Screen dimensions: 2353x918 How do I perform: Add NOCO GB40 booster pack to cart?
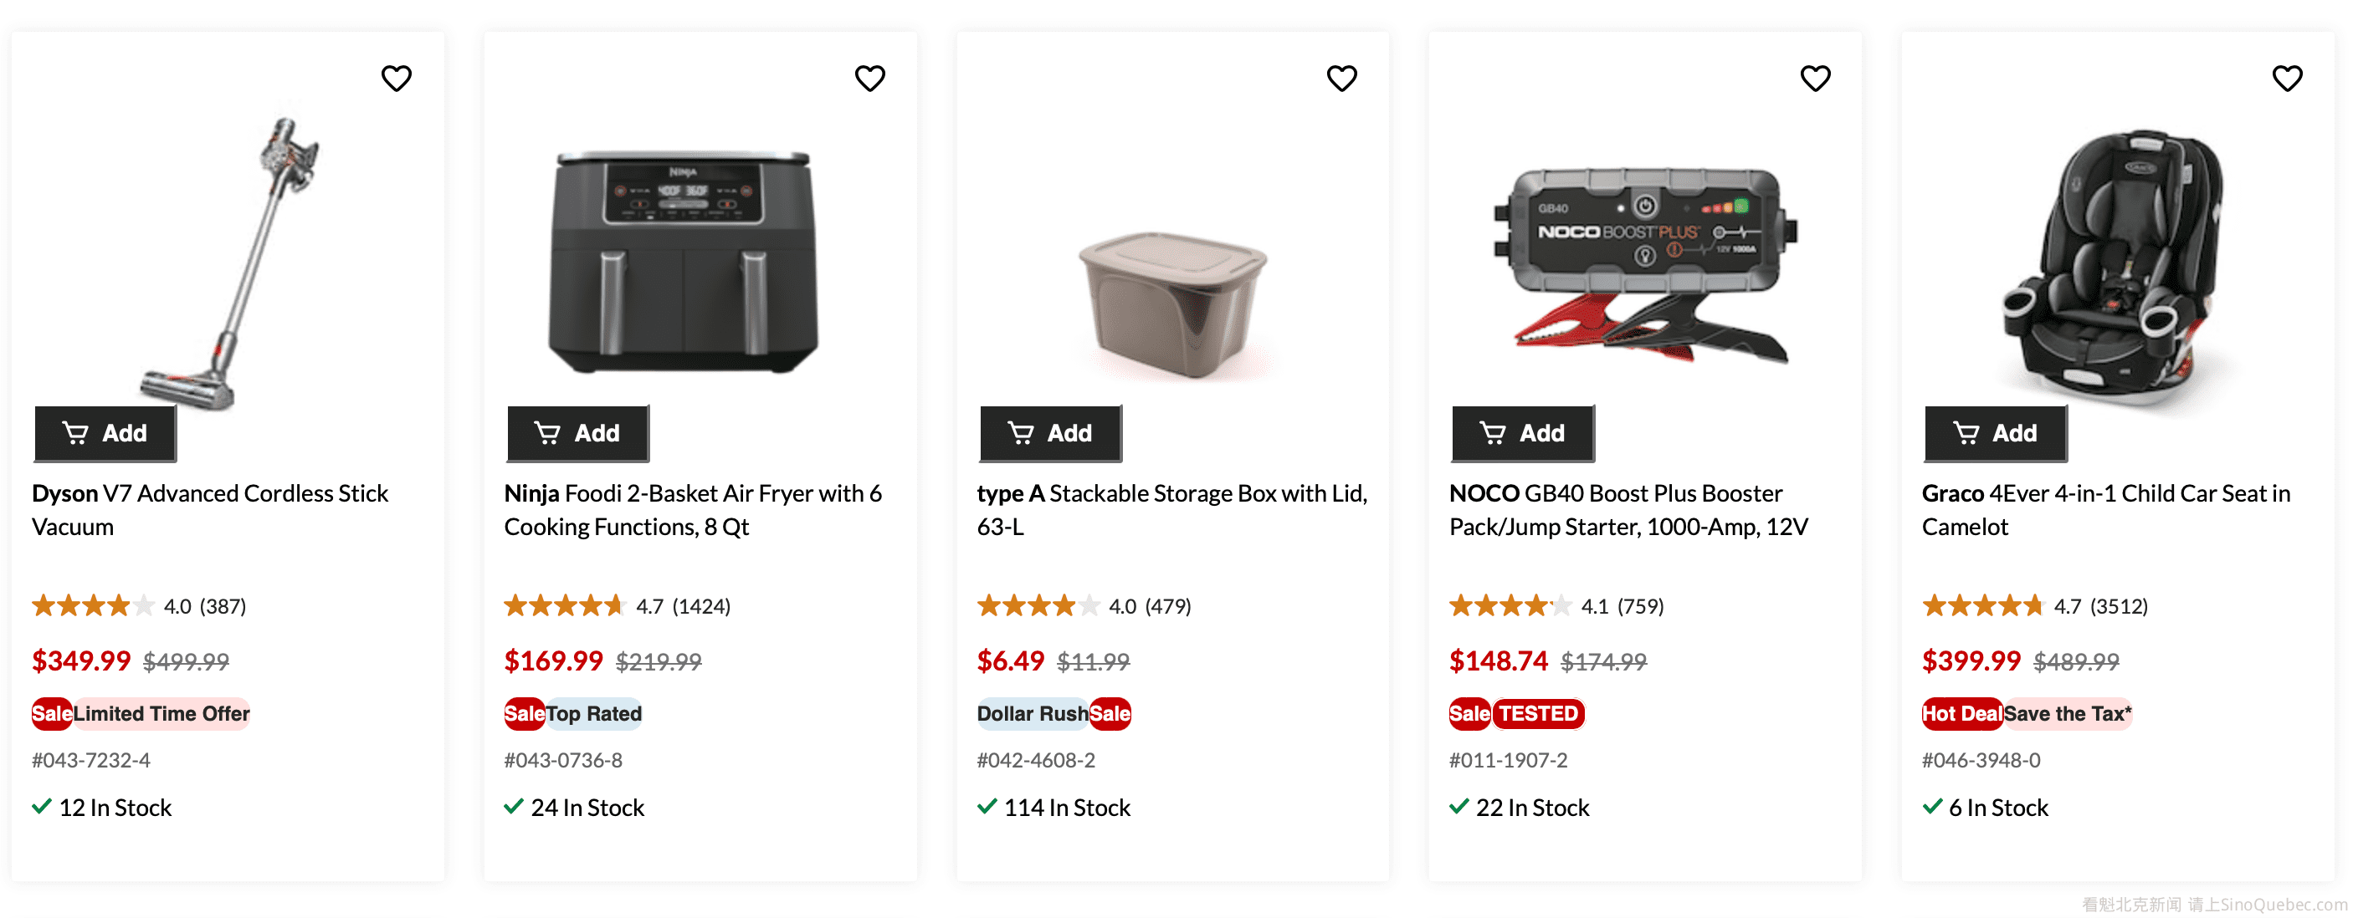(x=1523, y=433)
